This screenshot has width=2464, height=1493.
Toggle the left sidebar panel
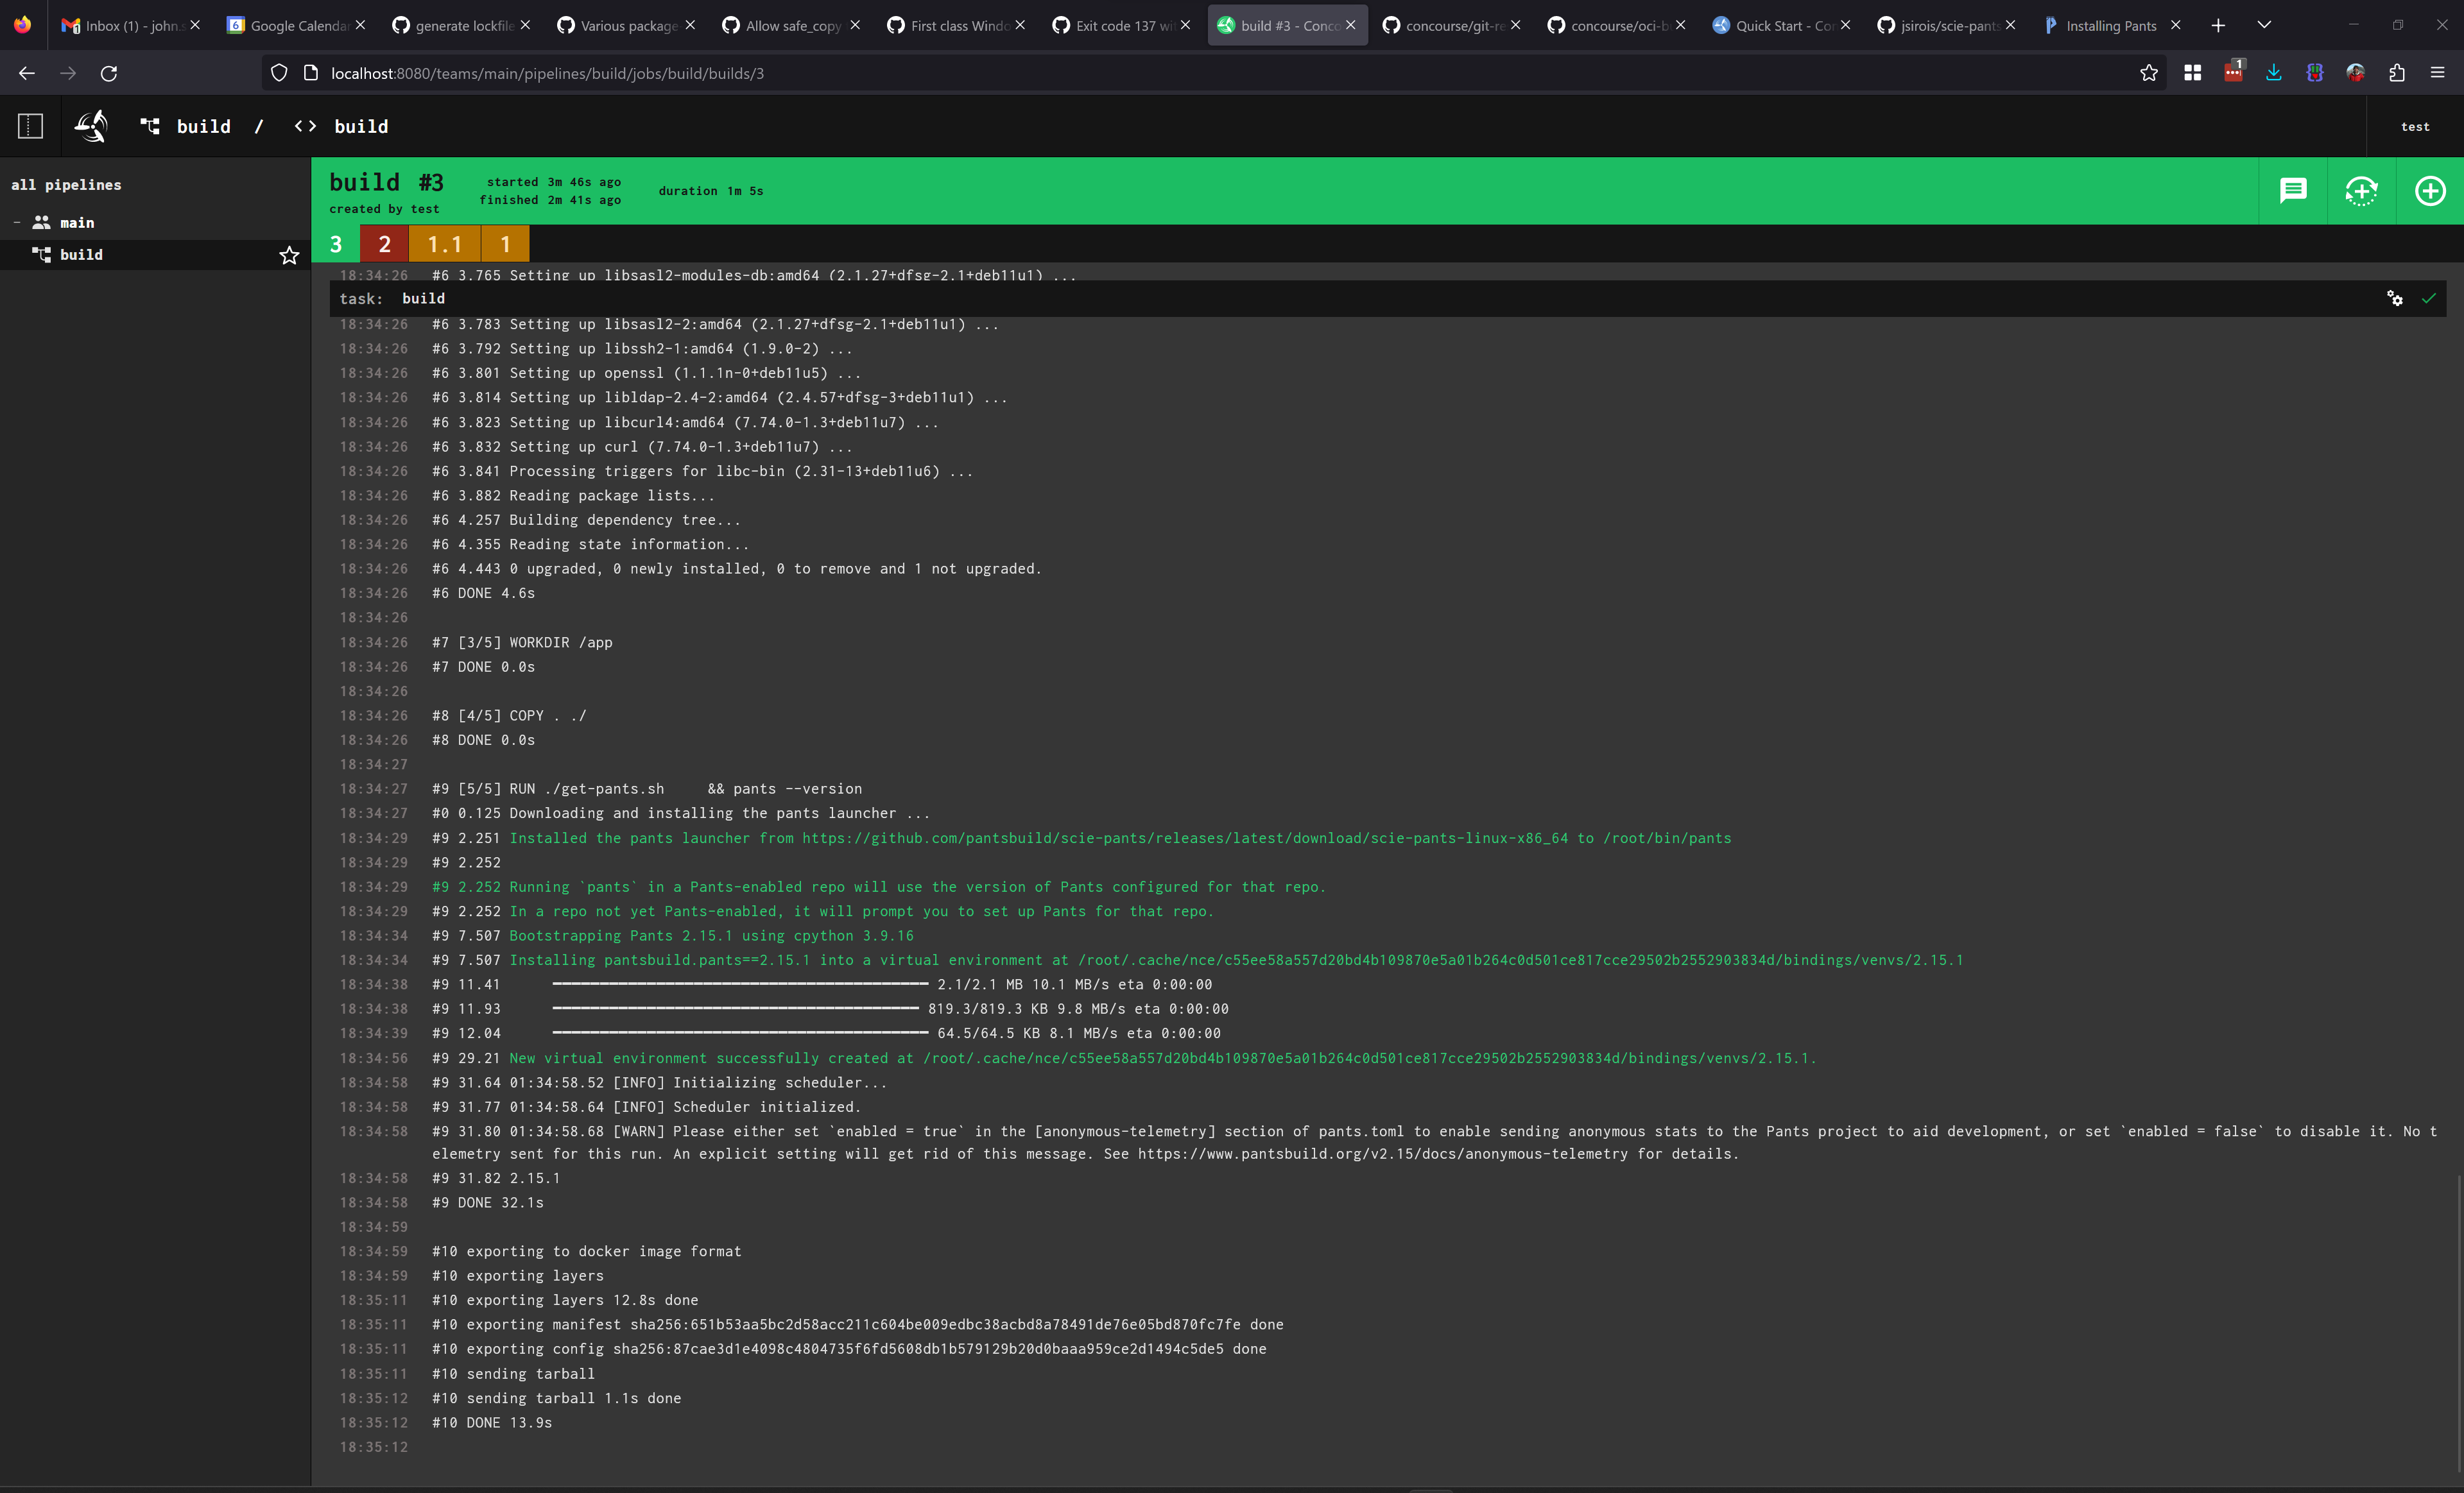[x=30, y=126]
